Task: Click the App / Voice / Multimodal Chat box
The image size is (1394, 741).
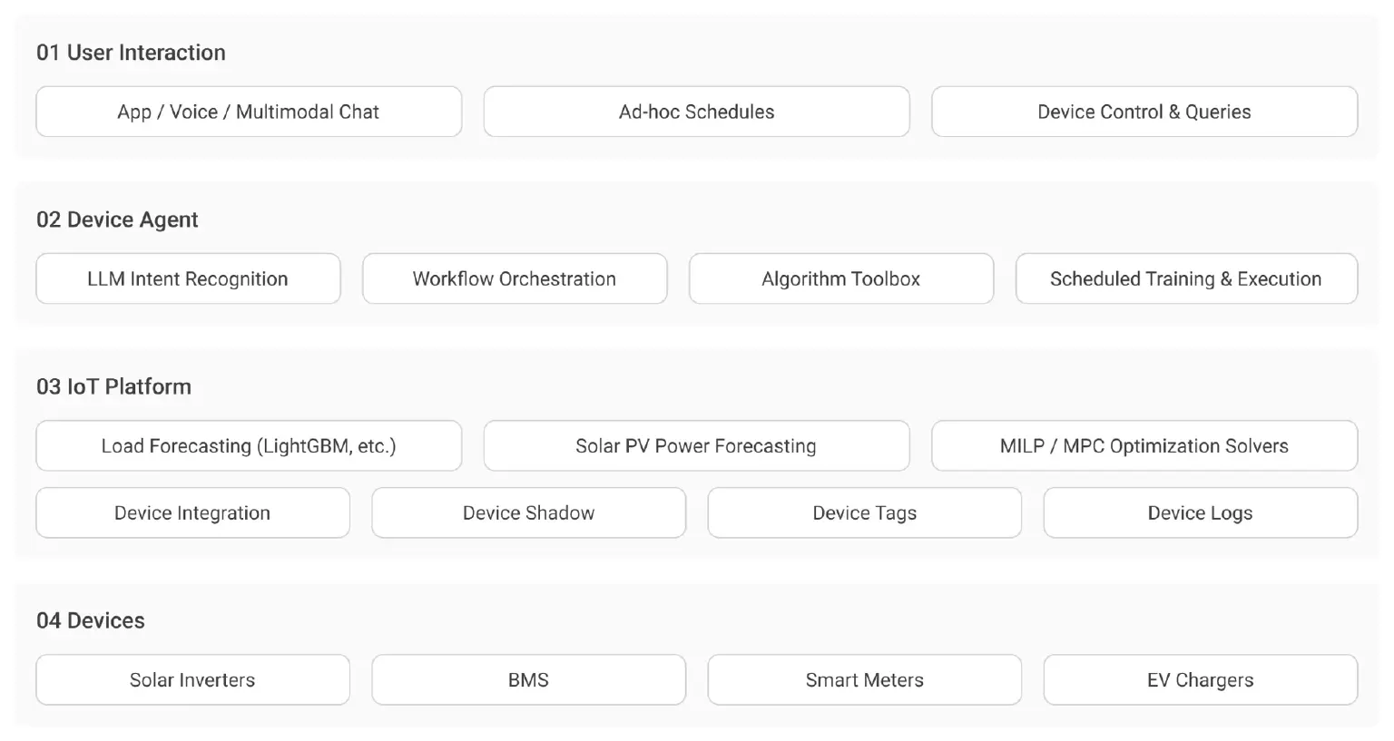Action: click(249, 112)
